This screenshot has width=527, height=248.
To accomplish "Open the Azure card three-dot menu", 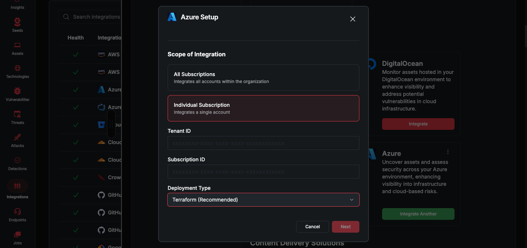I will click(x=448, y=152).
